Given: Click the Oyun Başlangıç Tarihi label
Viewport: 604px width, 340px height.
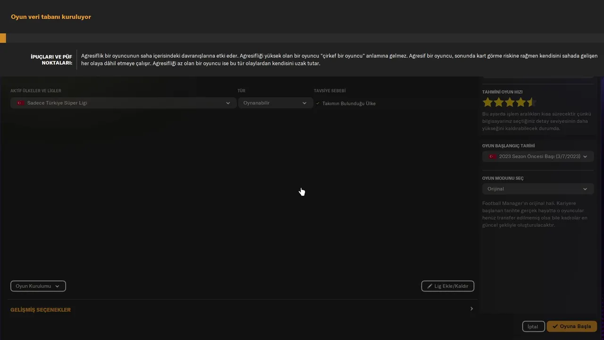Looking at the screenshot, I should pos(508,146).
